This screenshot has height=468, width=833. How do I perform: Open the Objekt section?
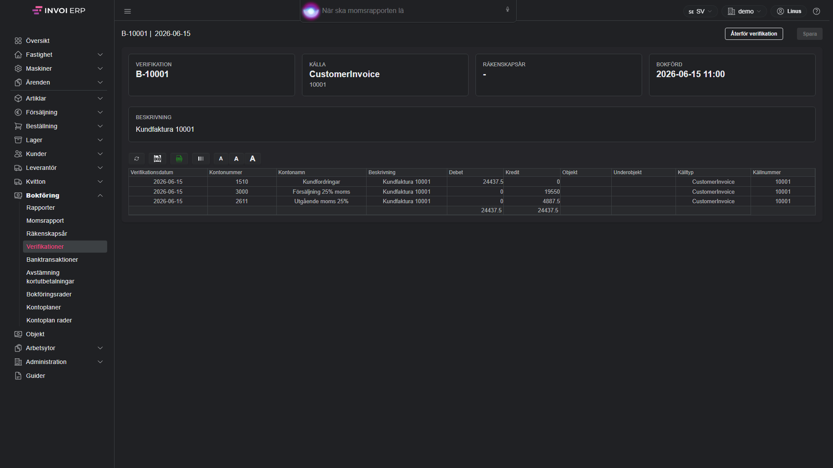(35, 334)
